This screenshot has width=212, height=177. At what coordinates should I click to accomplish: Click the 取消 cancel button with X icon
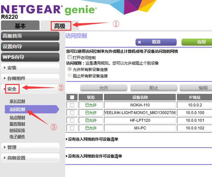point(156,42)
